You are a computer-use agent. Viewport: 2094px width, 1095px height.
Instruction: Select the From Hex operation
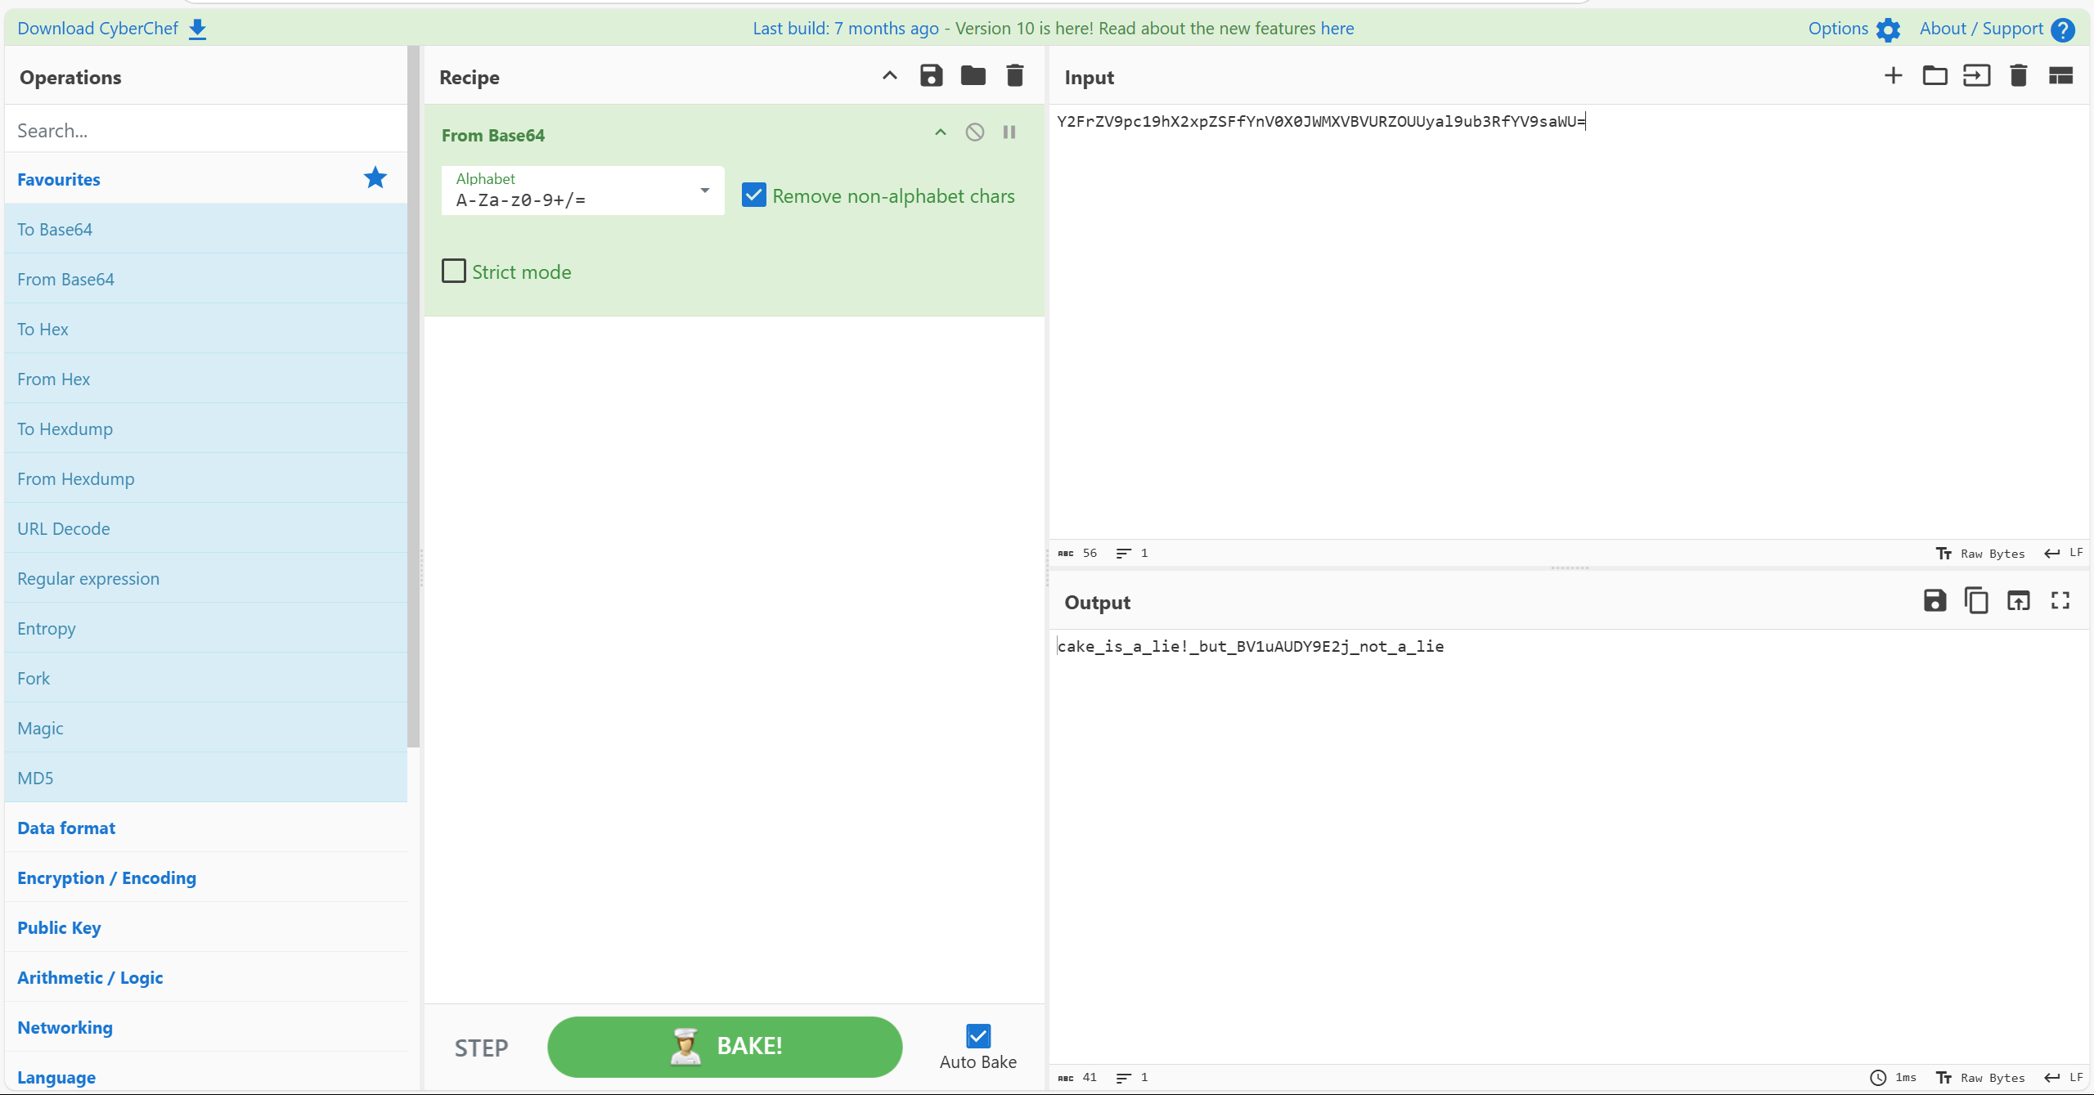pyautogui.click(x=206, y=379)
